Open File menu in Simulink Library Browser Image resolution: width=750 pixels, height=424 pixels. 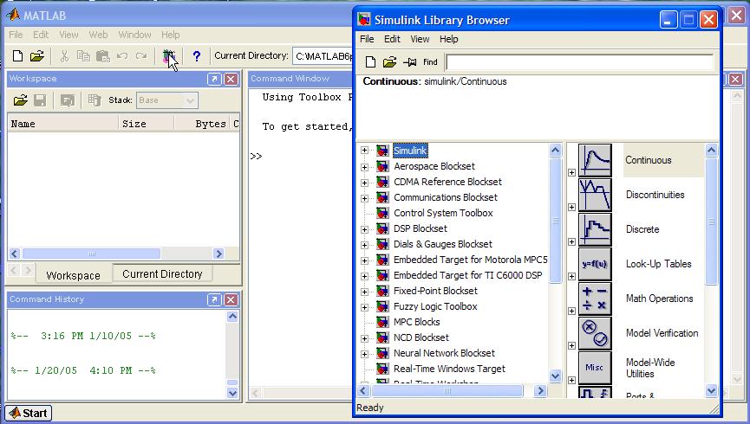367,39
